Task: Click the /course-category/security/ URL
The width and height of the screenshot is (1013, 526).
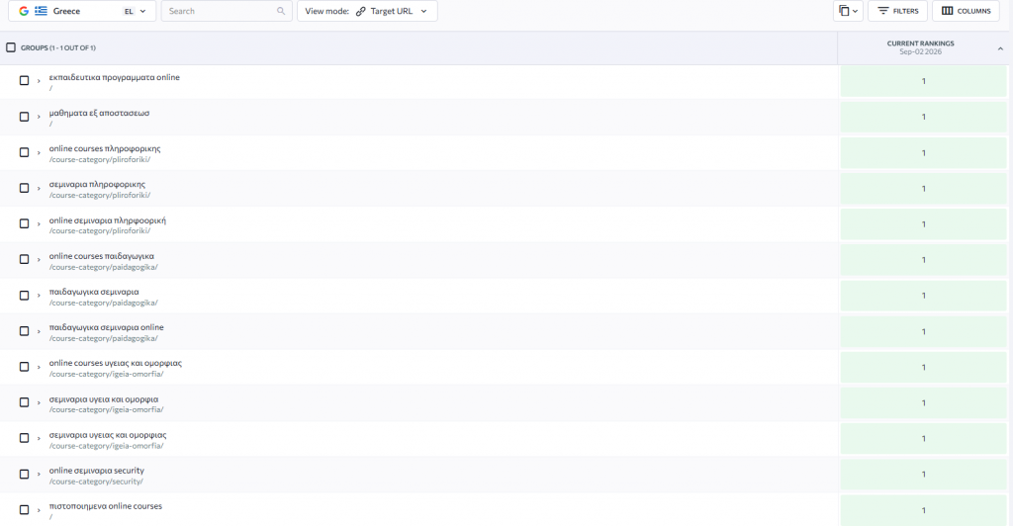Action: [96, 482]
